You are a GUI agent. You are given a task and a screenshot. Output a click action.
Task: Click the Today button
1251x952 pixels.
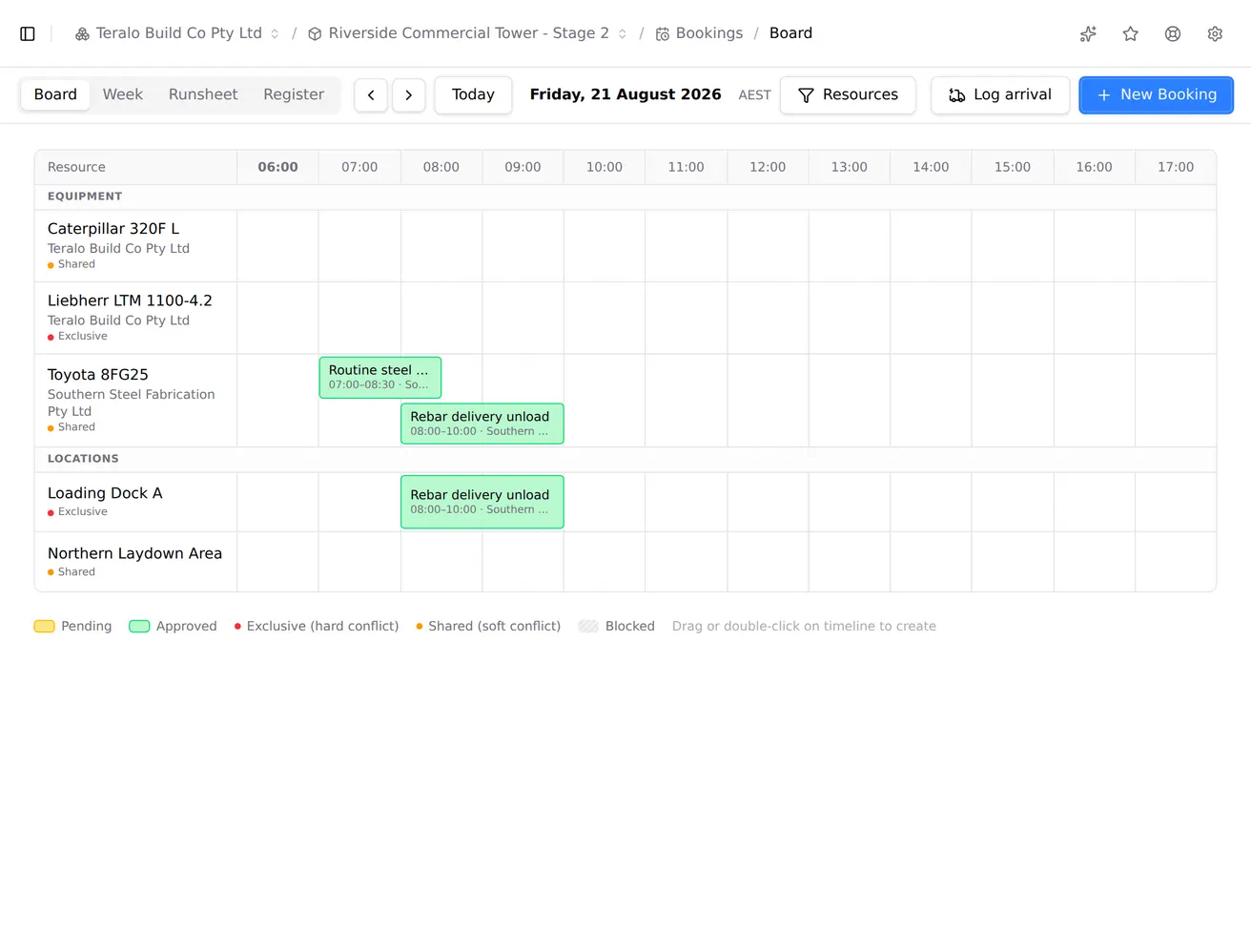click(x=473, y=95)
